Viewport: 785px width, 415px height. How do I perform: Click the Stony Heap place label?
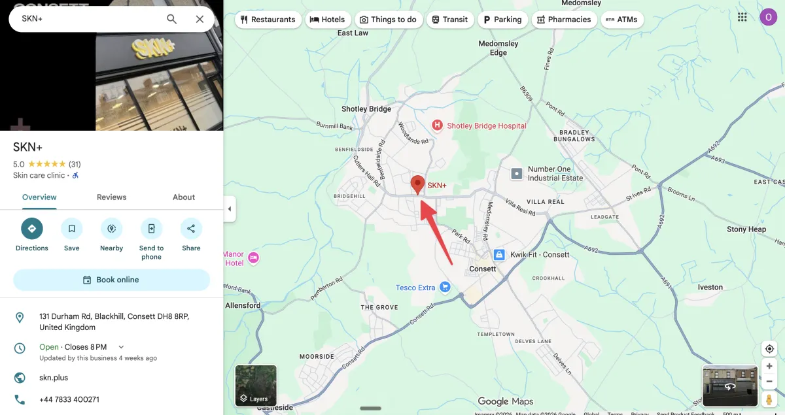coord(746,229)
